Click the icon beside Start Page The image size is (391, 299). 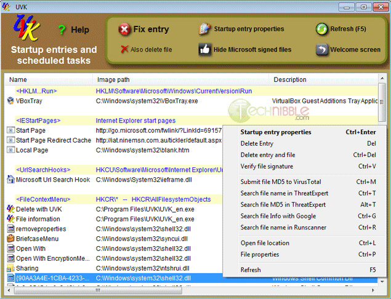[10, 130]
